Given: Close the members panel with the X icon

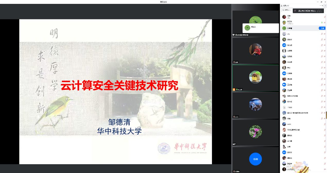Looking at the screenshot, I should click(323, 5).
